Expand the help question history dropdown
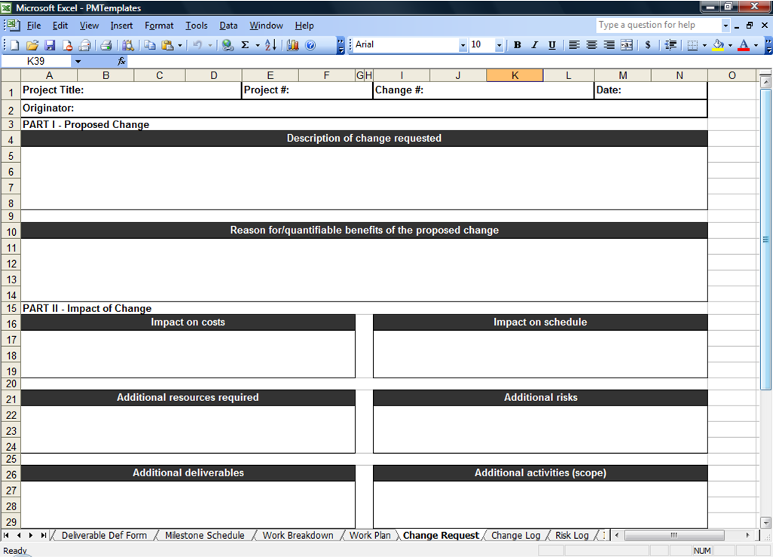Screen dimensions: 773x557 coord(726,25)
